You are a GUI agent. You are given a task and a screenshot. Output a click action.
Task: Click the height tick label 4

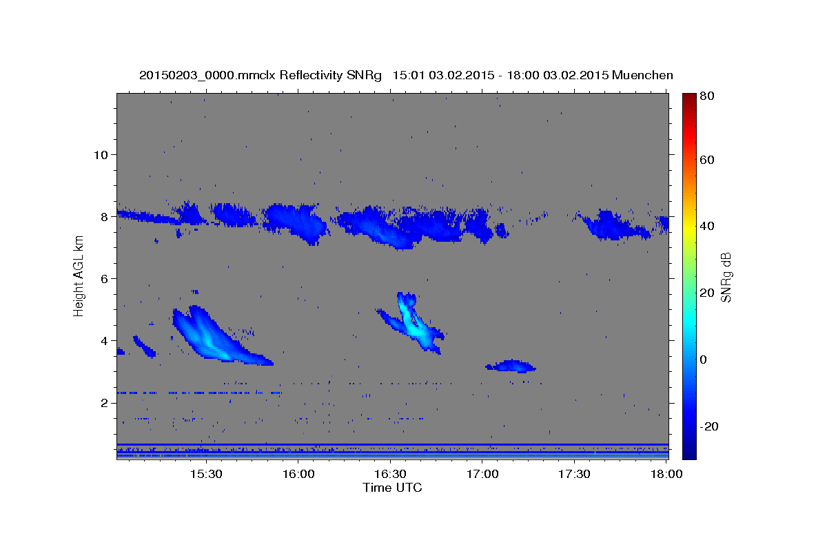click(103, 340)
